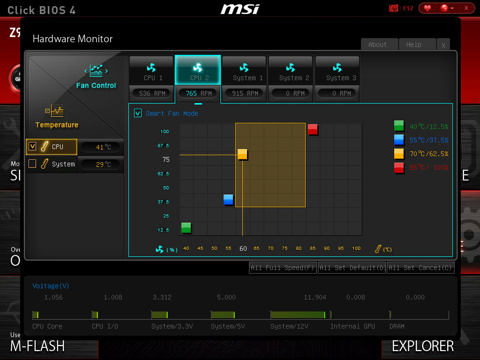Viewport: 480px width, 360px height.
Task: Click the System thermometer icon
Action: coord(45,164)
